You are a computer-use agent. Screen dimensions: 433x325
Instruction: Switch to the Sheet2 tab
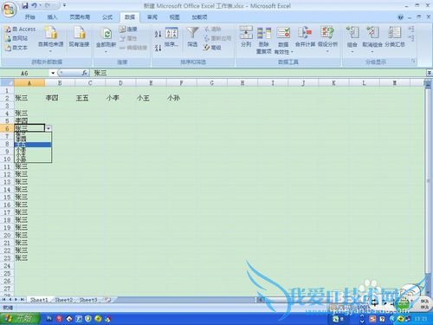(64, 300)
